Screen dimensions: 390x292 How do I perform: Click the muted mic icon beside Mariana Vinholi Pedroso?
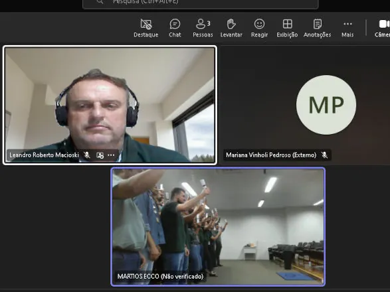click(324, 155)
